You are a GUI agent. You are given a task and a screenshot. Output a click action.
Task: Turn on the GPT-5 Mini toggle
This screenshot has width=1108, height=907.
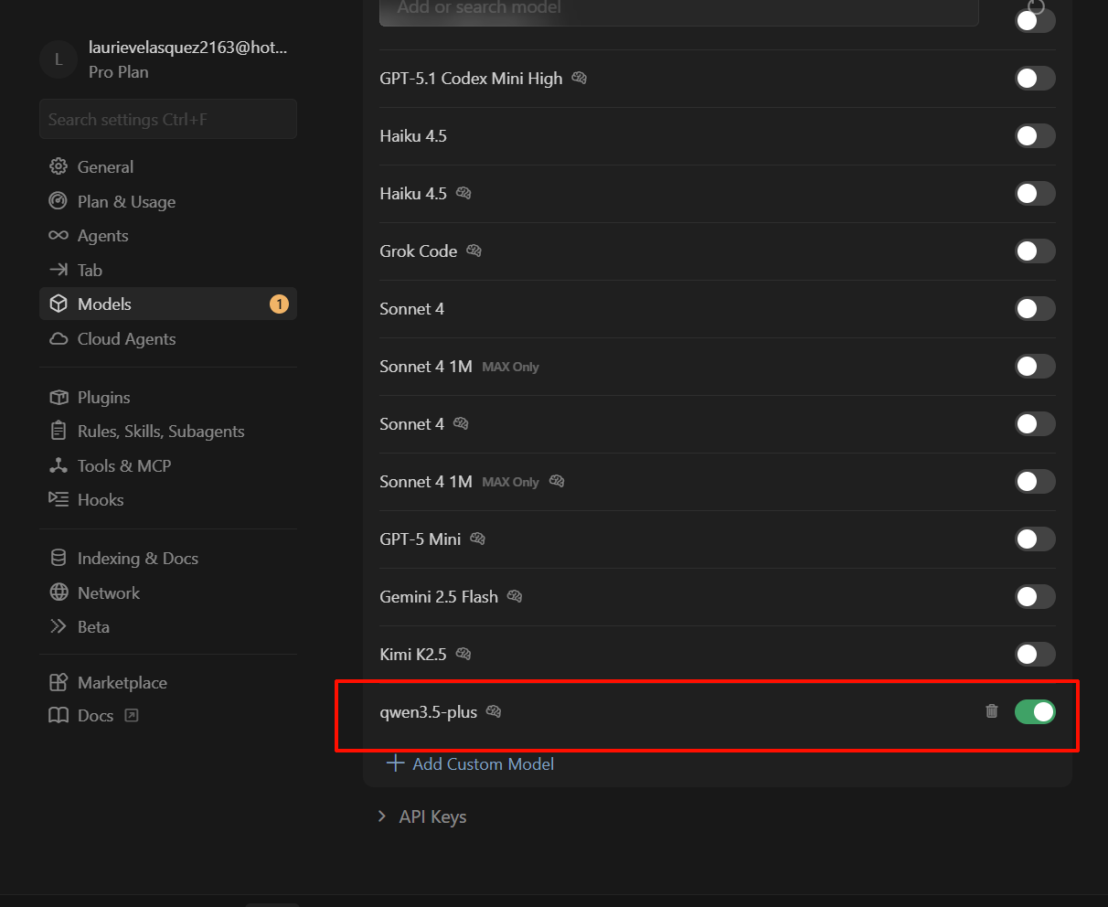pyautogui.click(x=1035, y=539)
